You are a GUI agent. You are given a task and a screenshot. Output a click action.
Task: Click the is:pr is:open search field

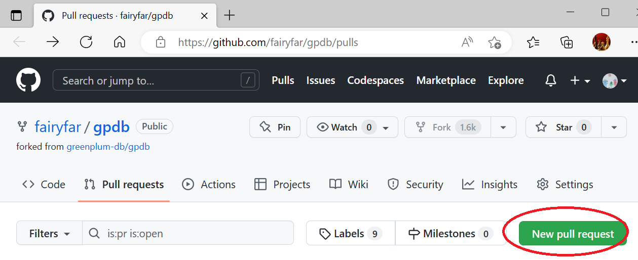pyautogui.click(x=198, y=234)
